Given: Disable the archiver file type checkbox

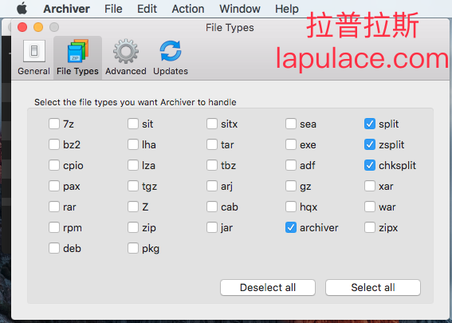Looking at the screenshot, I should click(x=290, y=227).
